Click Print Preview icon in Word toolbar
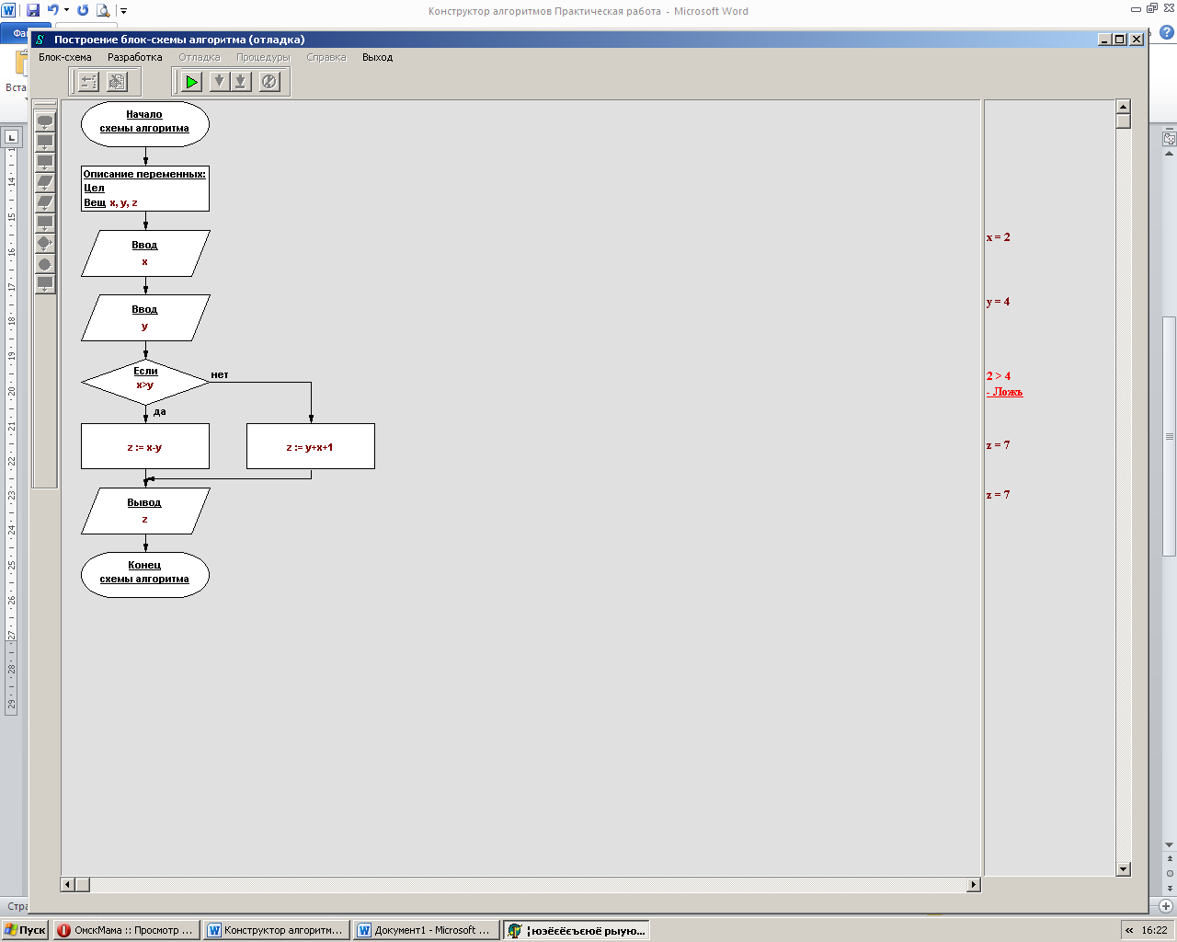Viewport: 1177px width, 942px height. (103, 10)
